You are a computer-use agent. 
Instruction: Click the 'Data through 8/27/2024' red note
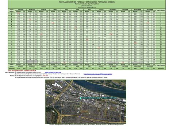[22, 71]
